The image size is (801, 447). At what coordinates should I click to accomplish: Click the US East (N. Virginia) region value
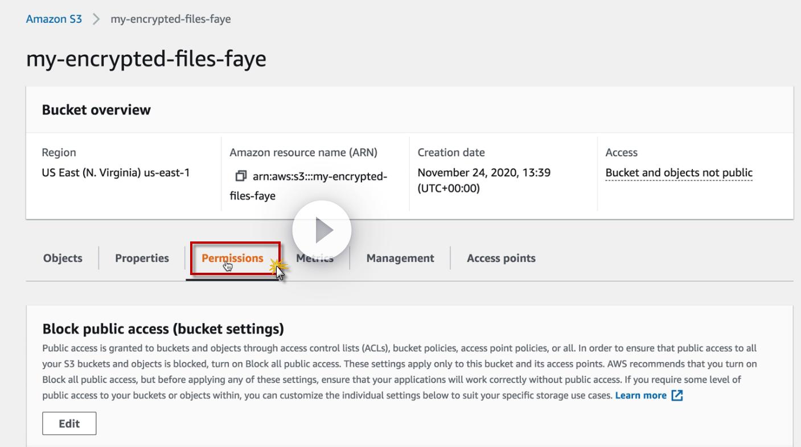pyautogui.click(x=116, y=173)
